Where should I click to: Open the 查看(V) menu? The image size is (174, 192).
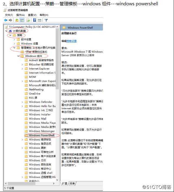tap(32, 15)
